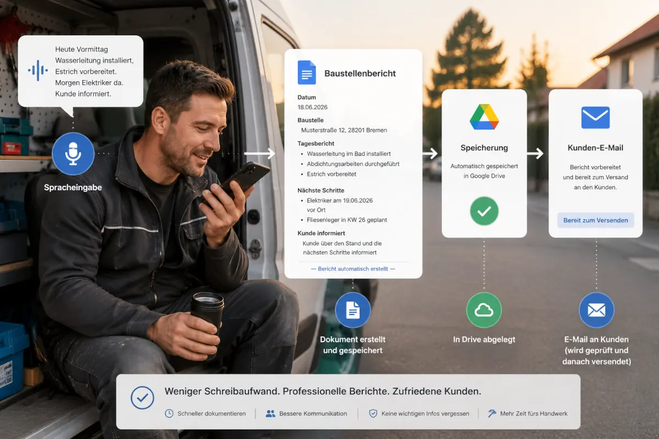Click the blue envelope icon above Kunden-E-Mail
Viewport: 659px width, 439px height.
pyautogui.click(x=595, y=117)
